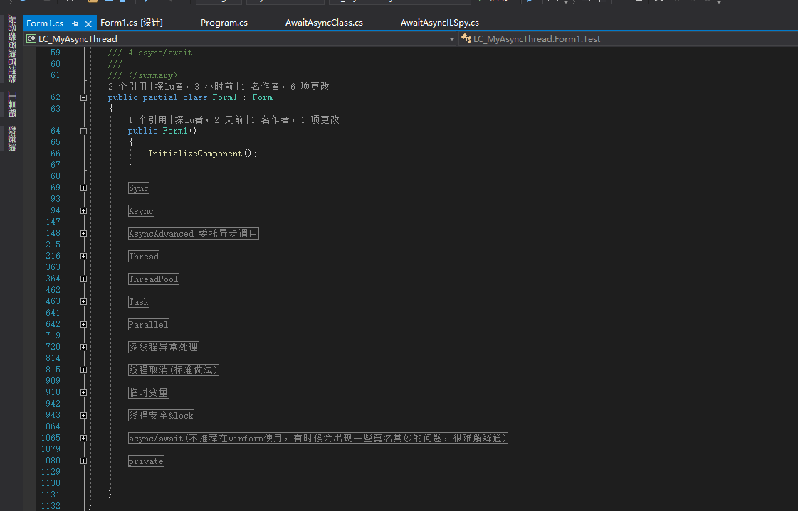The image size is (798, 511).
Task: Click the '1 个引用' CodeLens link
Action: pos(147,120)
